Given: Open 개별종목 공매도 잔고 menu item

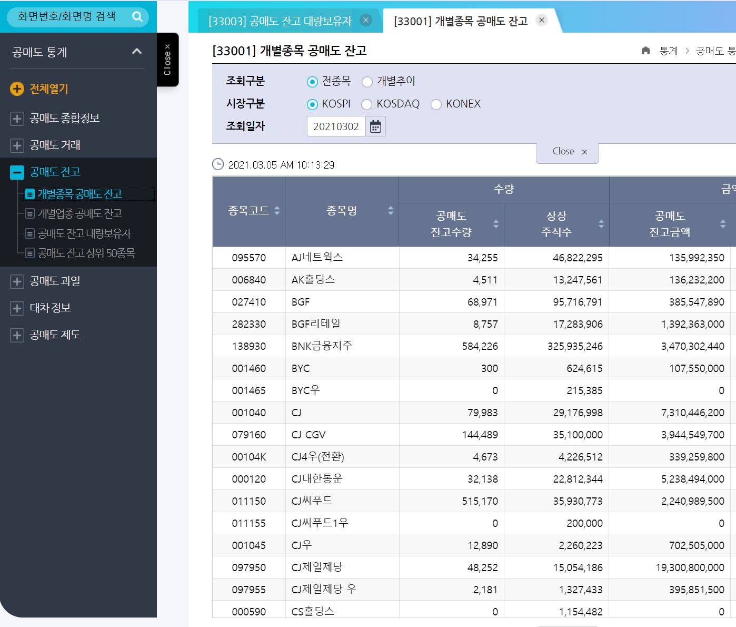Looking at the screenshot, I should point(79,194).
